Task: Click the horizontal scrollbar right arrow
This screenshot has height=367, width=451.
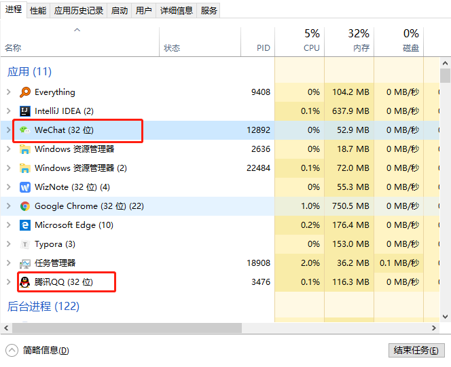Action: click(x=434, y=328)
